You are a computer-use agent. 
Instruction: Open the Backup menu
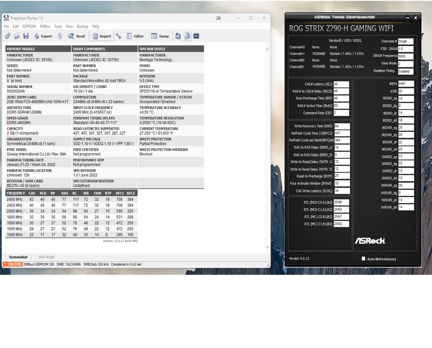(x=82, y=26)
